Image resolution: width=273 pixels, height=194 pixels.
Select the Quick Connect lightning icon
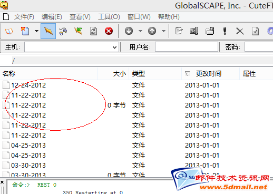[48, 31]
